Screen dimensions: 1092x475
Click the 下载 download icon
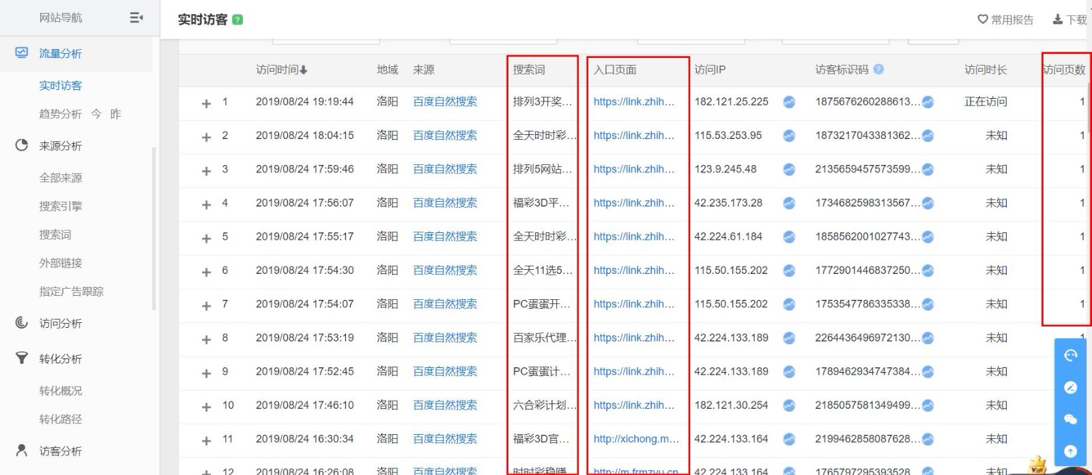click(1058, 19)
